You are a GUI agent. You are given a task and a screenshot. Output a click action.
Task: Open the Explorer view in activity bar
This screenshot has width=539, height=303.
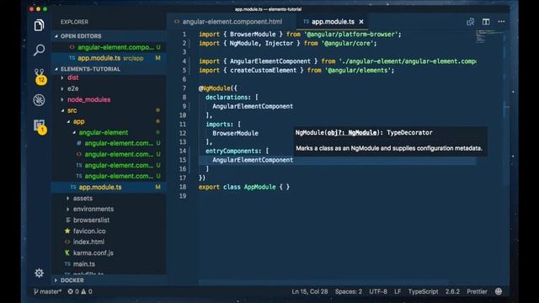(39, 25)
